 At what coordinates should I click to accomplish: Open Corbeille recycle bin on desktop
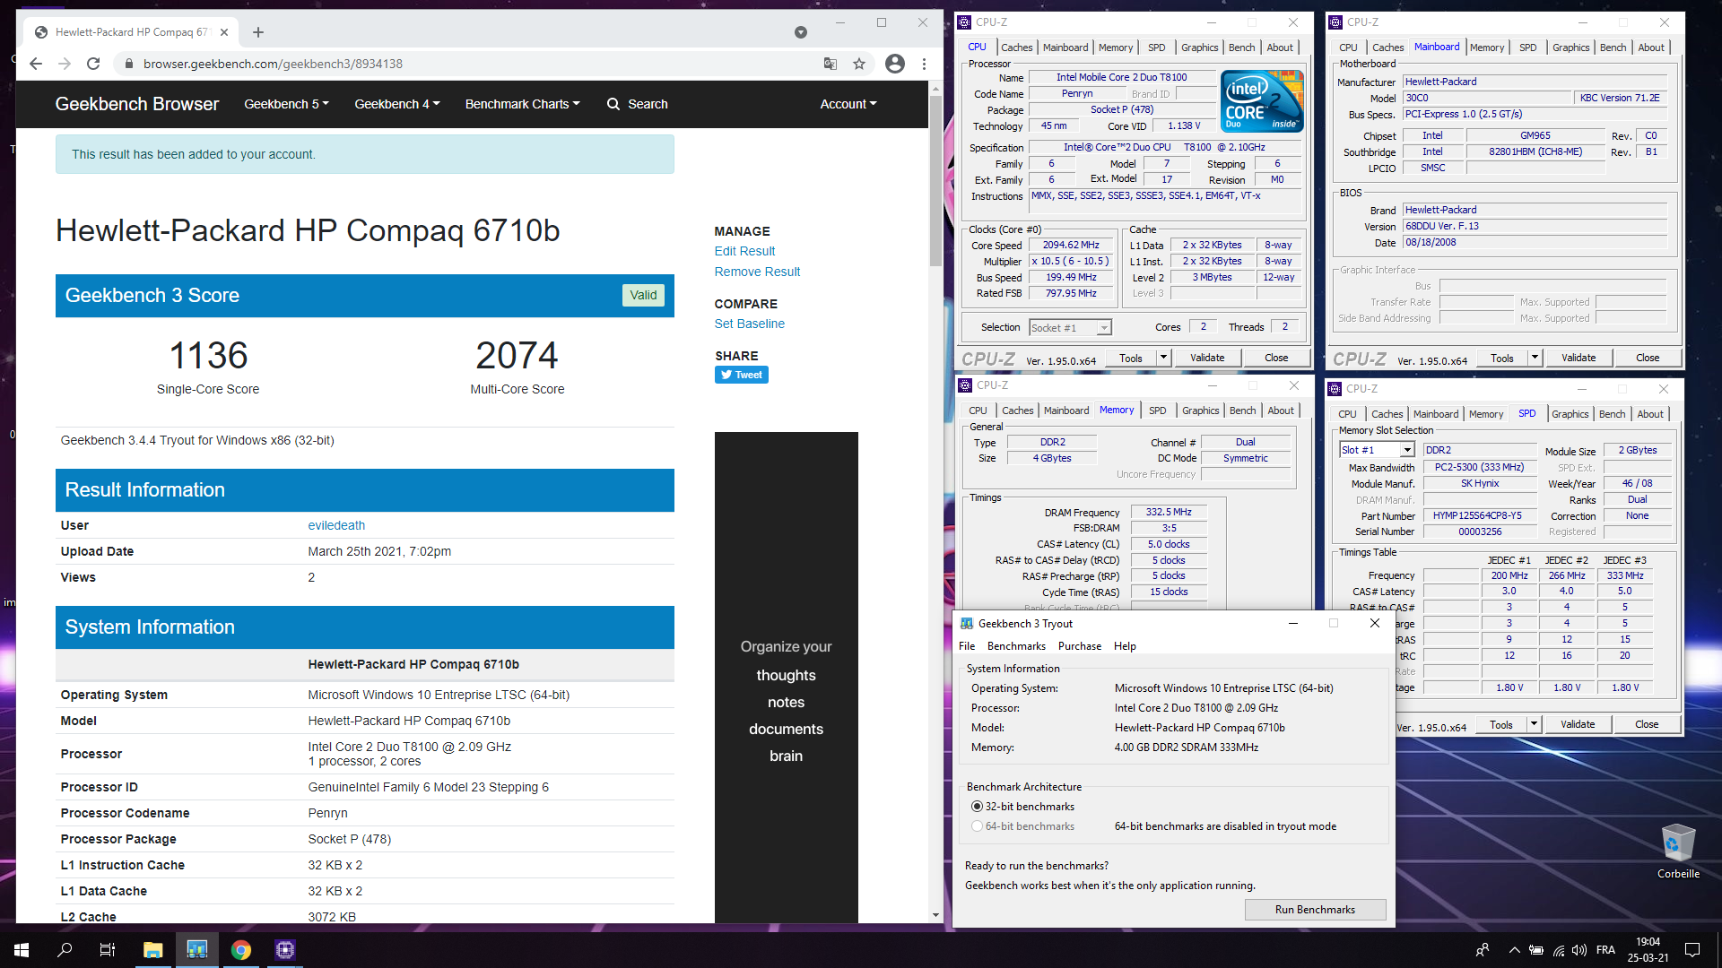1678,851
